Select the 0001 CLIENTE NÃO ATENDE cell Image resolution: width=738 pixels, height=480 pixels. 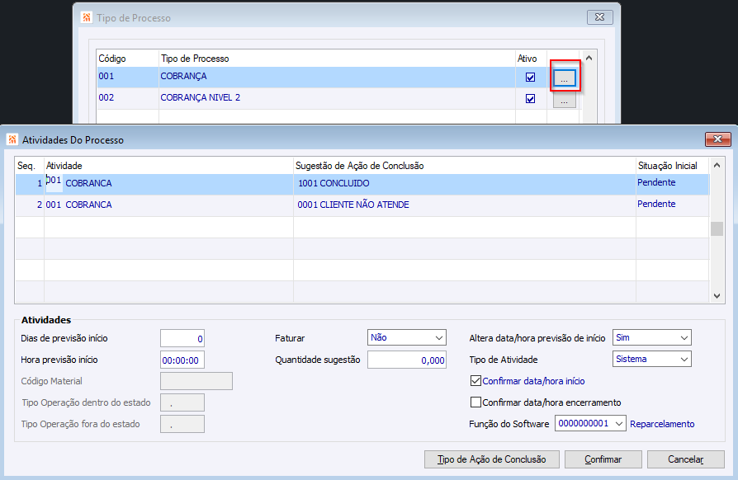465,205
